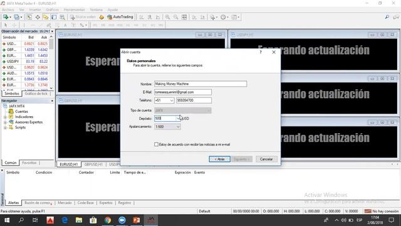Image resolution: width=401 pixels, height=226 pixels.
Task: Click the Cancelar button in dialog
Action: 266,159
